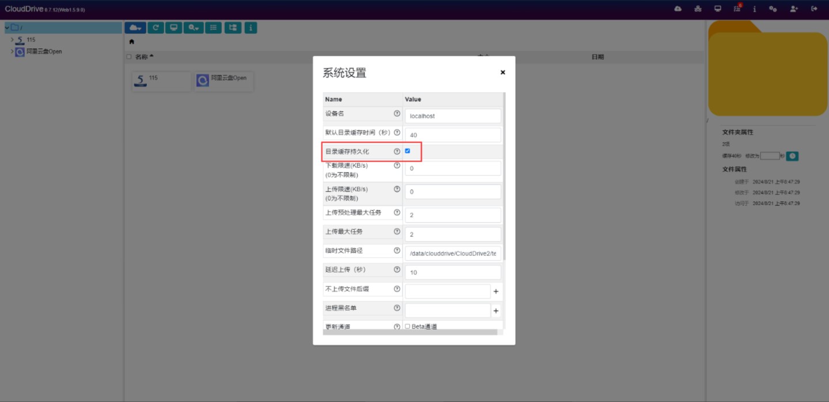Open the task list icon with red badge

click(737, 9)
